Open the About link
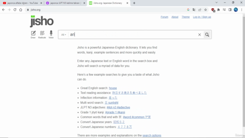 (x=175, y=17)
